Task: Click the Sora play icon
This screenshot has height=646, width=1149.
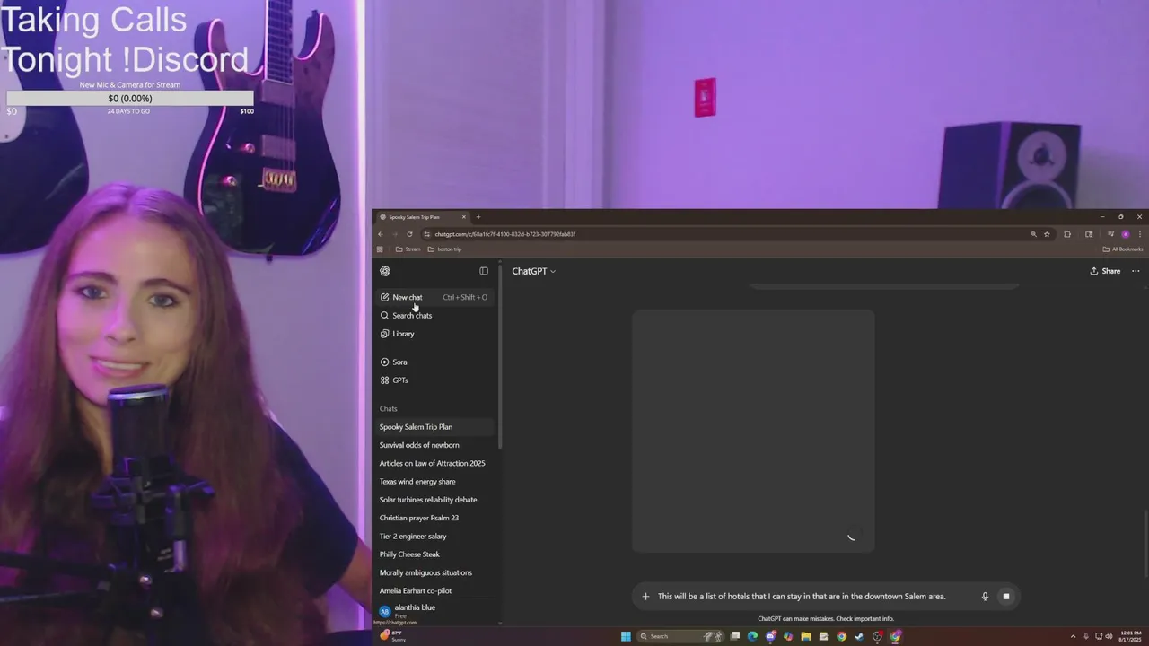Action: (384, 362)
